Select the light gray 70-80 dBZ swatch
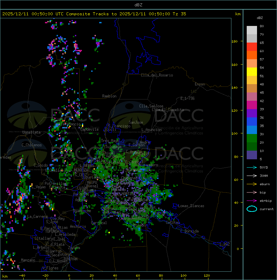277x280 pixels. pyautogui.click(x=252, y=30)
